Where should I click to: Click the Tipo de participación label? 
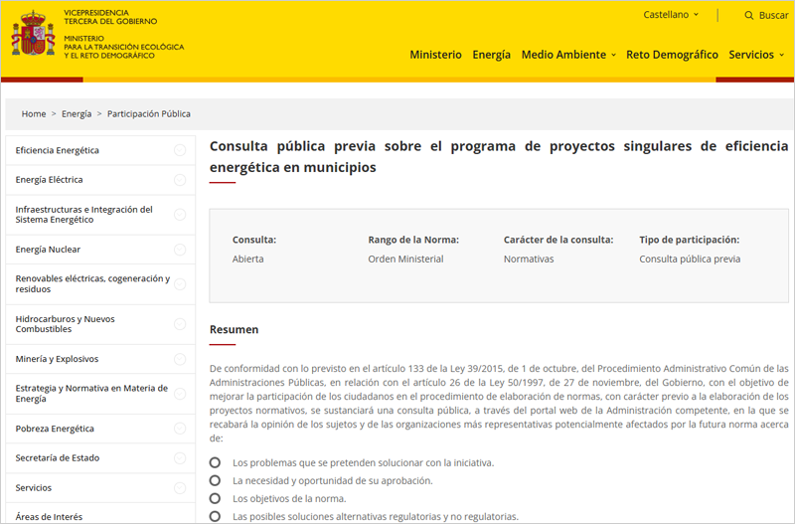coord(689,240)
